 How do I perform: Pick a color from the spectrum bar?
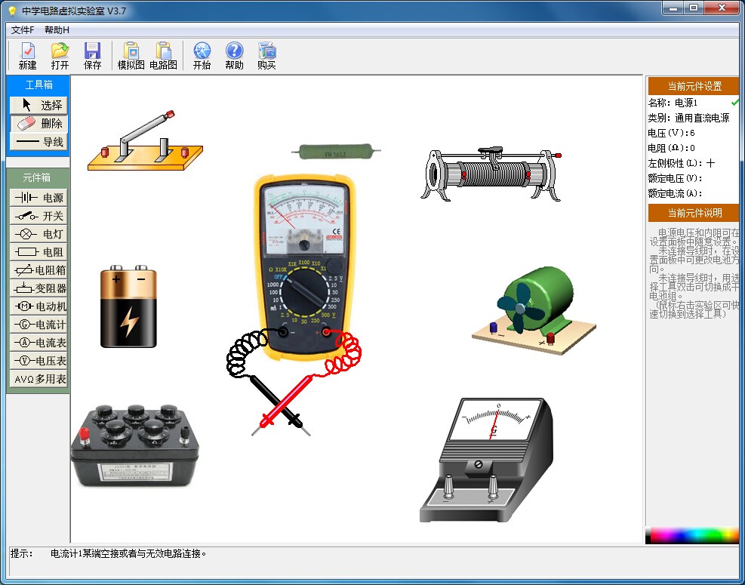[x=691, y=536]
